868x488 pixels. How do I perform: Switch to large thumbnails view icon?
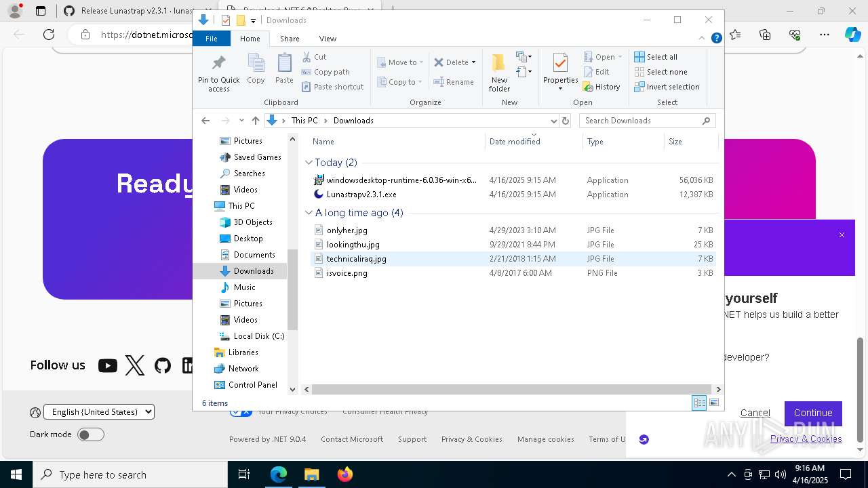(713, 403)
